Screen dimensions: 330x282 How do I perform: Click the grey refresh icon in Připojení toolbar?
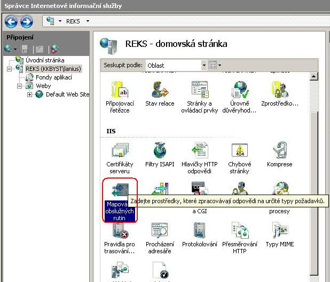tap(40, 49)
